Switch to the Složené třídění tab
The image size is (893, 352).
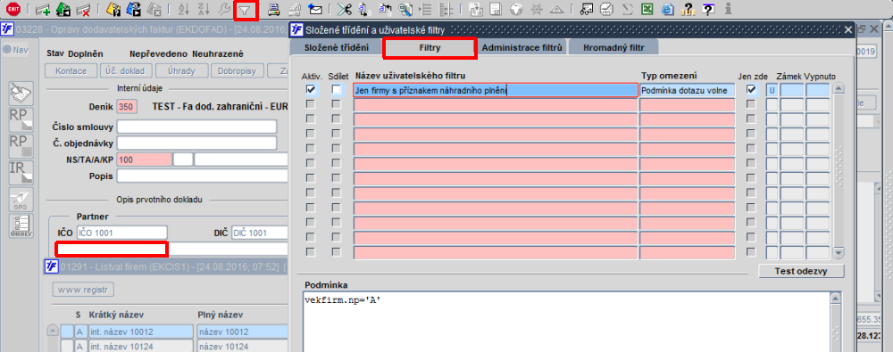pos(336,48)
